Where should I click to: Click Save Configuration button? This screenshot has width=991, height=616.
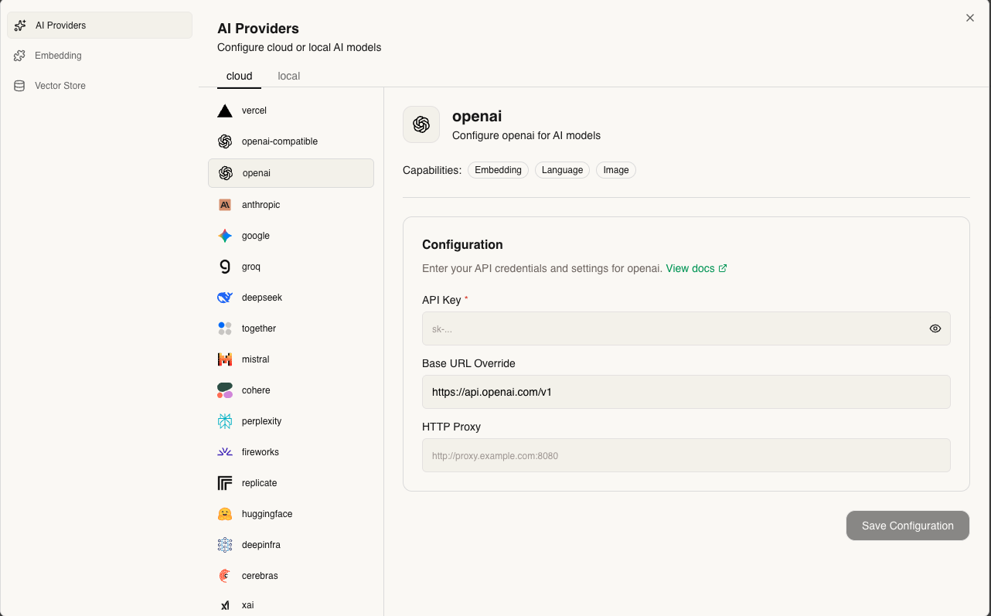coord(908,526)
